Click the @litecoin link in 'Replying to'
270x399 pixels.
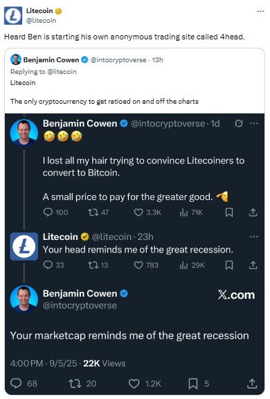[62, 72]
